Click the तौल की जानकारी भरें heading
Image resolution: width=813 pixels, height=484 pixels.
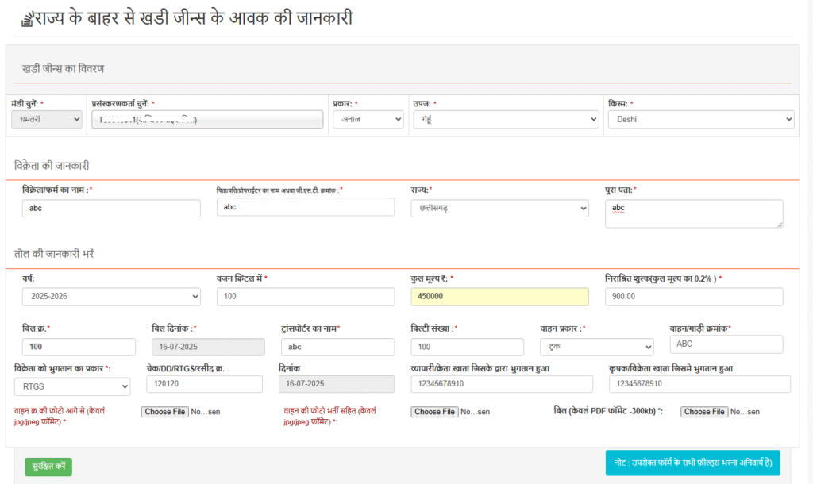54,254
